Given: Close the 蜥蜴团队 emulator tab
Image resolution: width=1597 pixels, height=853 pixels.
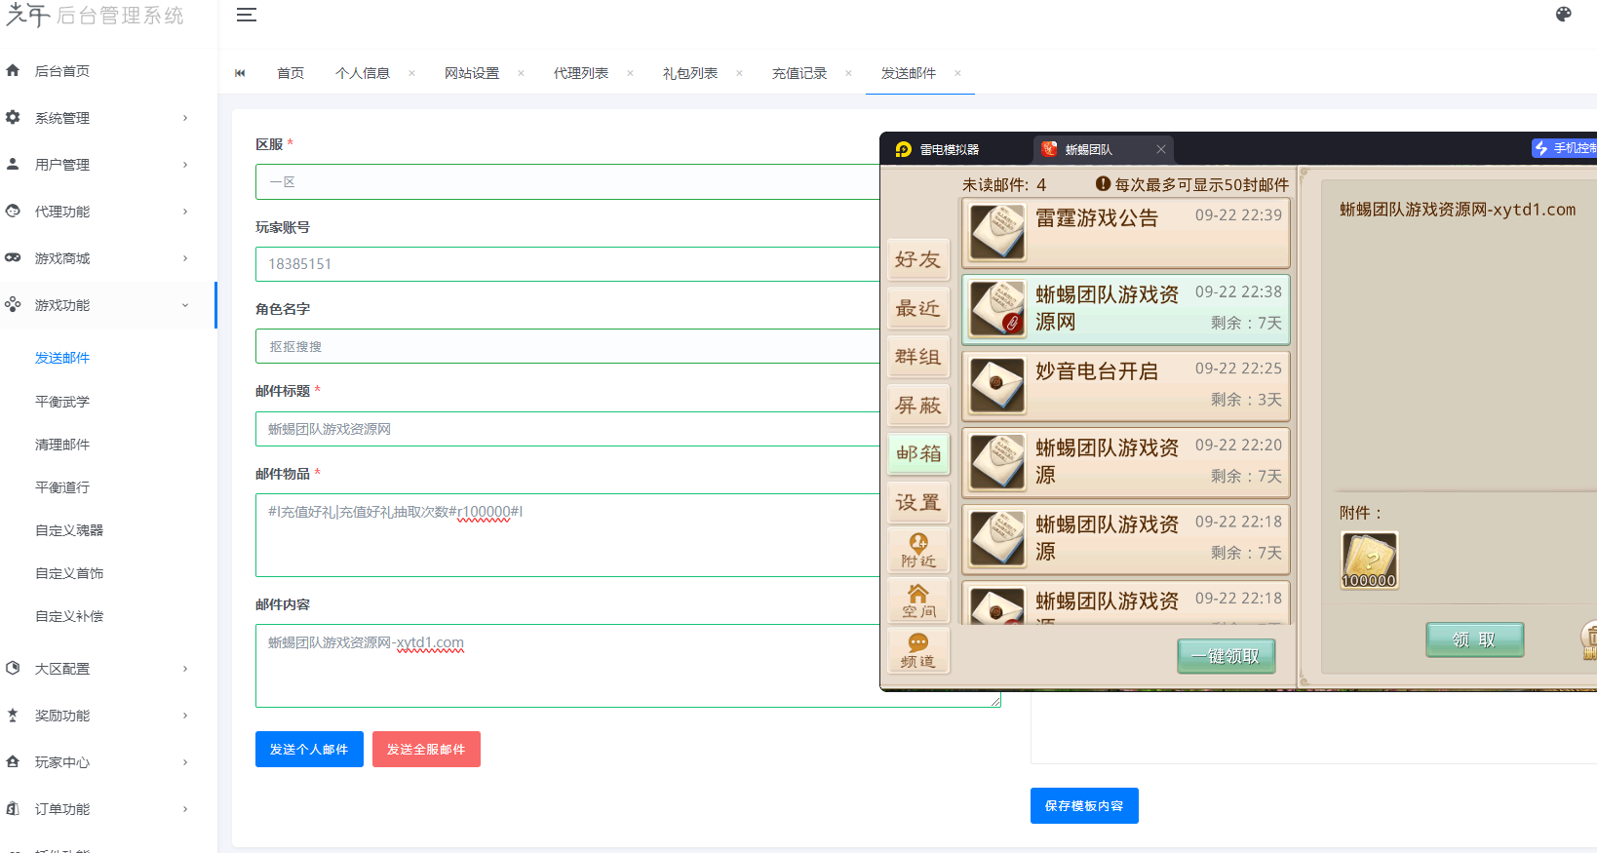Looking at the screenshot, I should 1160,149.
